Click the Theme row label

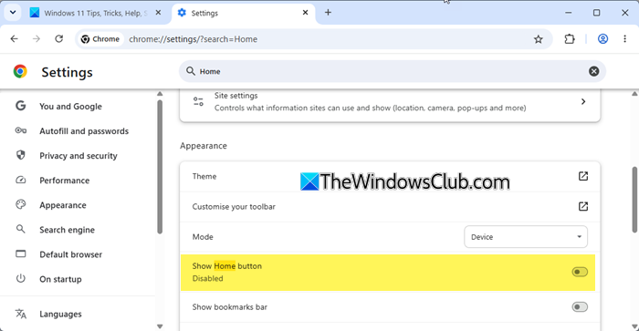pyautogui.click(x=204, y=176)
